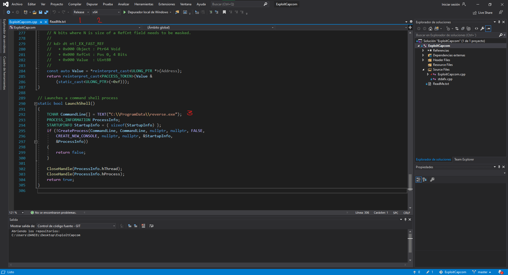Open output source dropdown showing Control de código fuente - GIT
This screenshot has width=508, height=275.
click(x=76, y=226)
